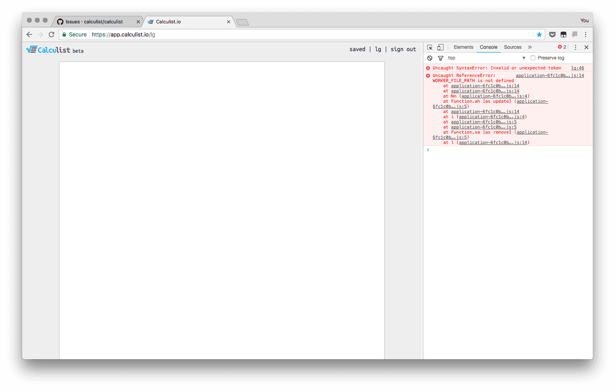Open the 'at Nn' stack trace link
Screen dimensions: 615x391
(x=494, y=96)
